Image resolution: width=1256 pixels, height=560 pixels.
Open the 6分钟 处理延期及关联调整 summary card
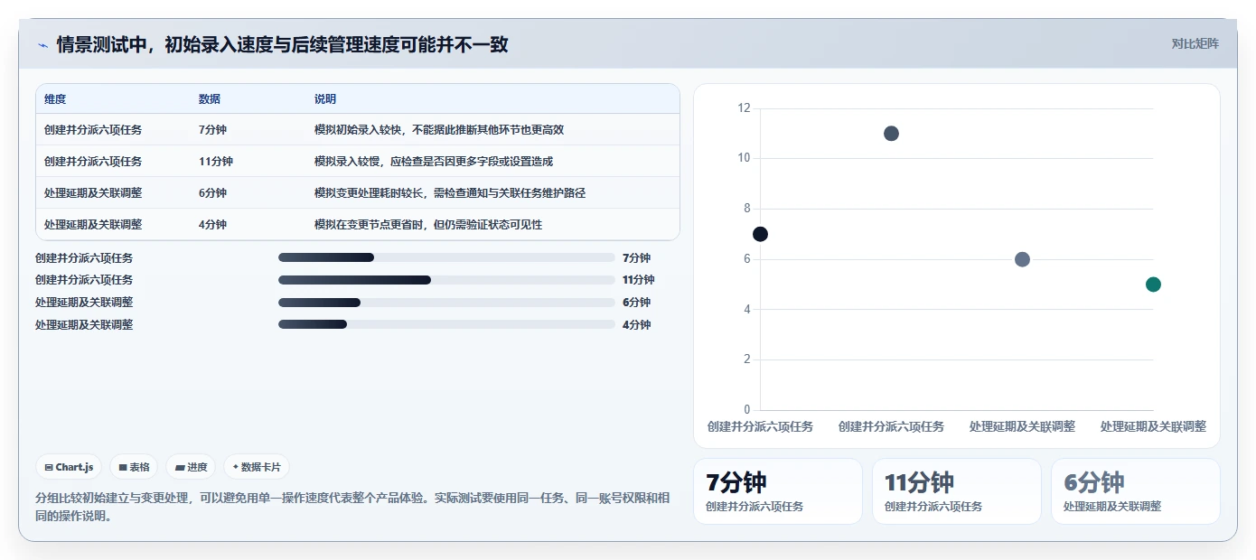[x=1136, y=491]
